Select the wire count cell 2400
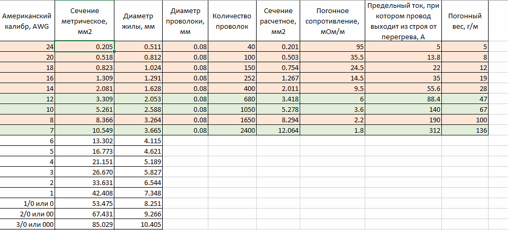This screenshot has height=230, width=508. (232, 130)
